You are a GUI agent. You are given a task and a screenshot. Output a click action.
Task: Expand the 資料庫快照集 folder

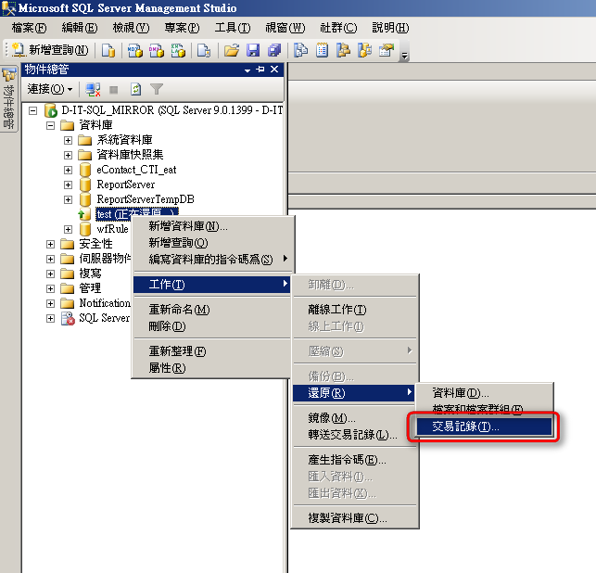(x=68, y=155)
